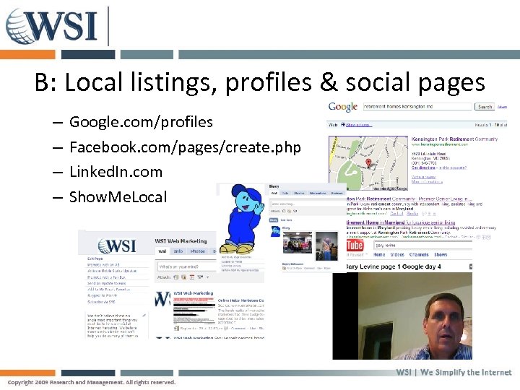Click the Edit Page link on the WSI Facebook page
520x390 pixels.
pyautogui.click(x=95, y=259)
